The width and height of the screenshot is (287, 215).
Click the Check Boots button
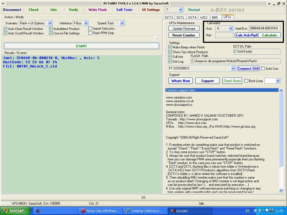point(232,81)
